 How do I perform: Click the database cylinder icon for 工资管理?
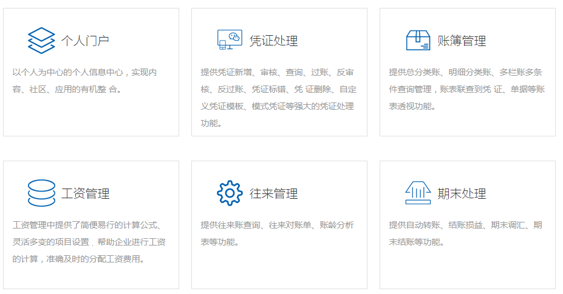click(x=41, y=193)
